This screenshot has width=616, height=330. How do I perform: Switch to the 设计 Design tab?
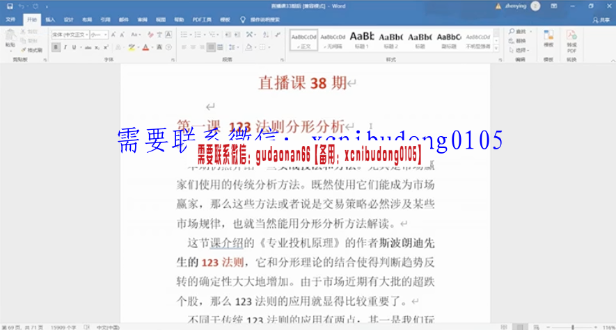pyautogui.click(x=68, y=19)
